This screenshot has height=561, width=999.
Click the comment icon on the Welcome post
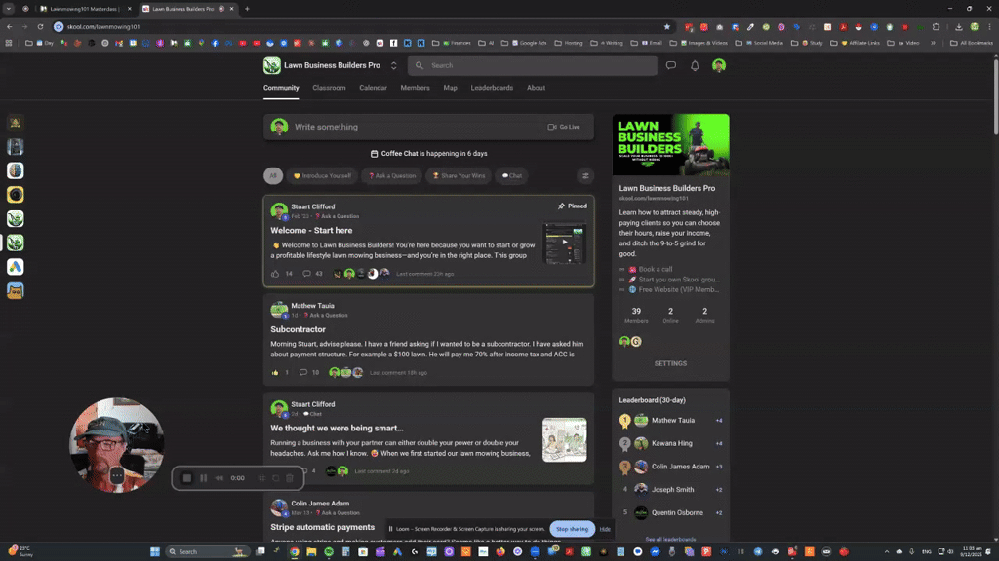pos(306,274)
